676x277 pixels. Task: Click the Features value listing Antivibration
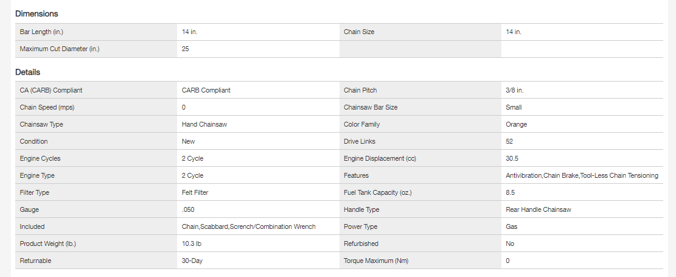click(582, 175)
